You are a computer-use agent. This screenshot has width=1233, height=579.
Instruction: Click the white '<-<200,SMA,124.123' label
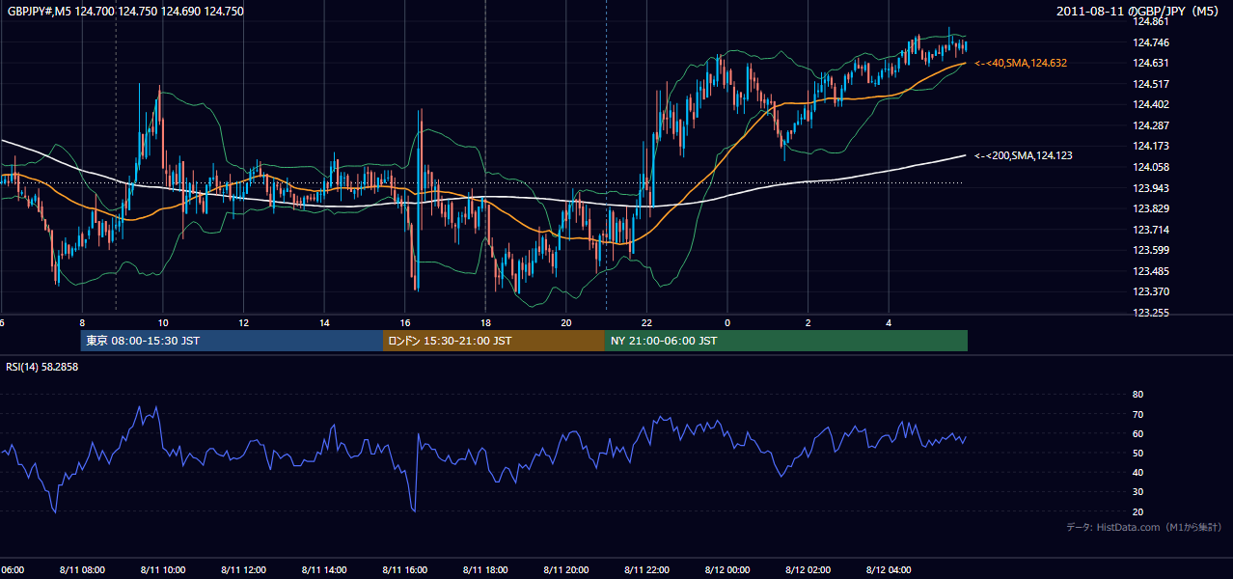1024,155
